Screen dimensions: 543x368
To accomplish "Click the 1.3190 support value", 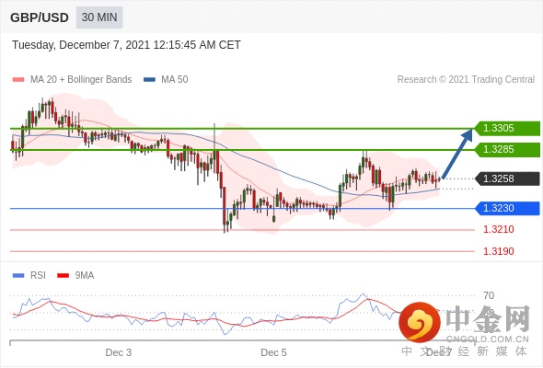I will [499, 251].
